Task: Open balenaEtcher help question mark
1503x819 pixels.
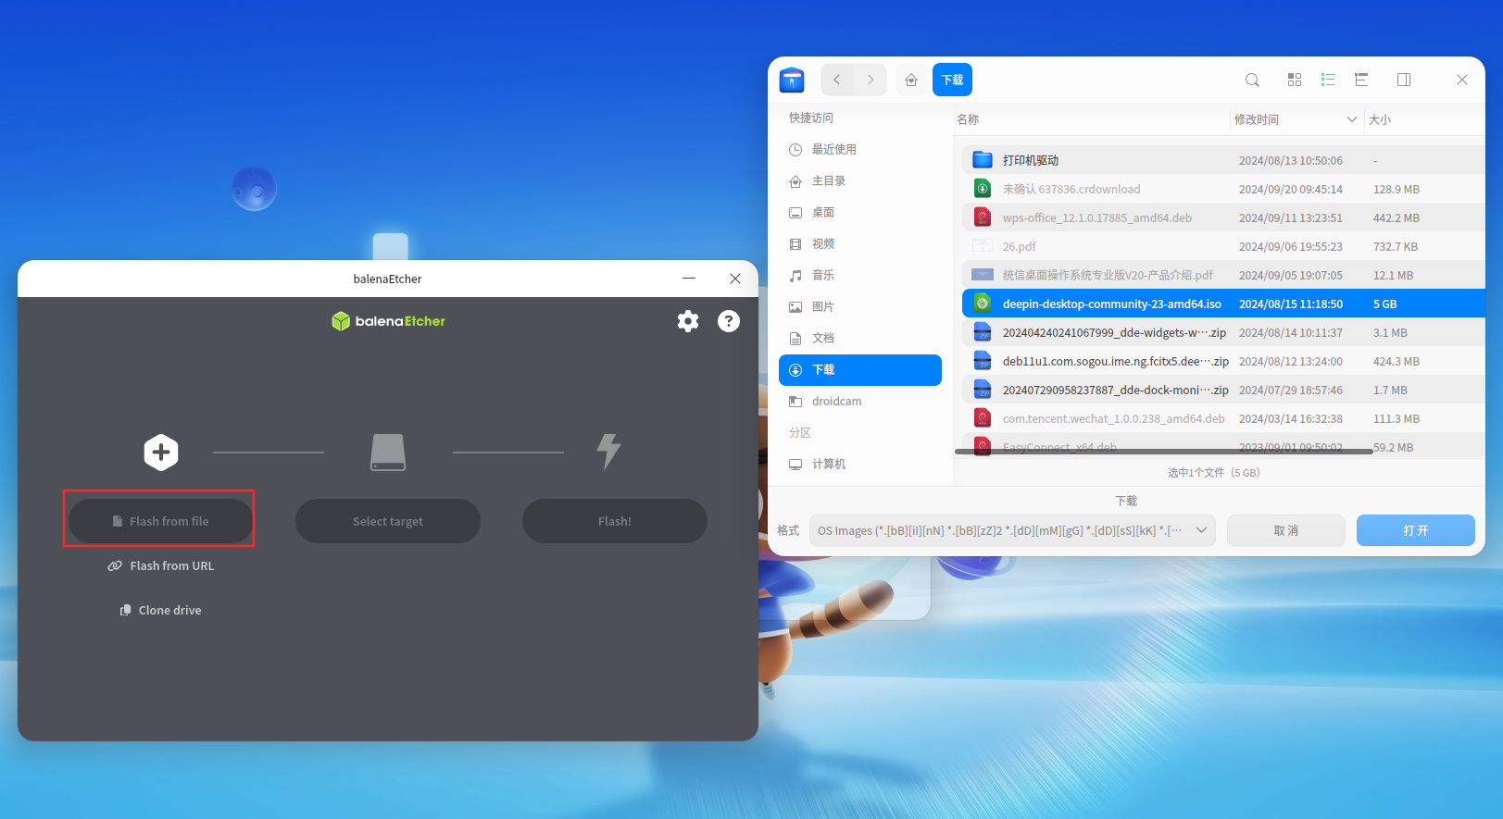Action: tap(729, 321)
